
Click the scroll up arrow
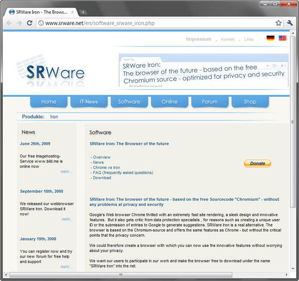(x=293, y=33)
